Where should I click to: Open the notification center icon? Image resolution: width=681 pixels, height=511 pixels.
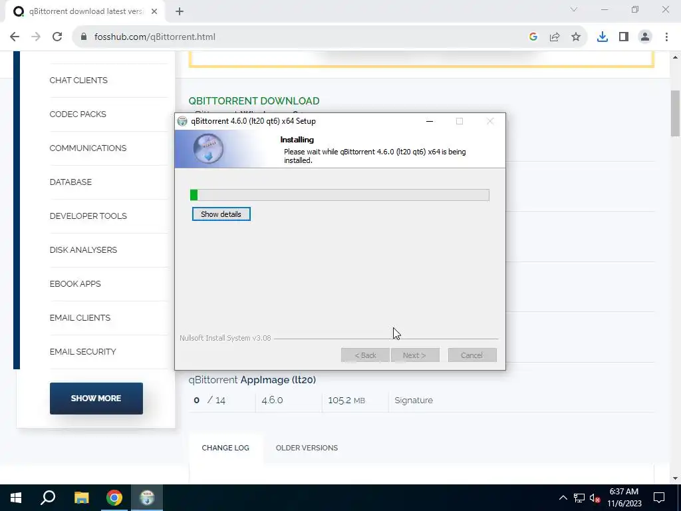point(659,498)
